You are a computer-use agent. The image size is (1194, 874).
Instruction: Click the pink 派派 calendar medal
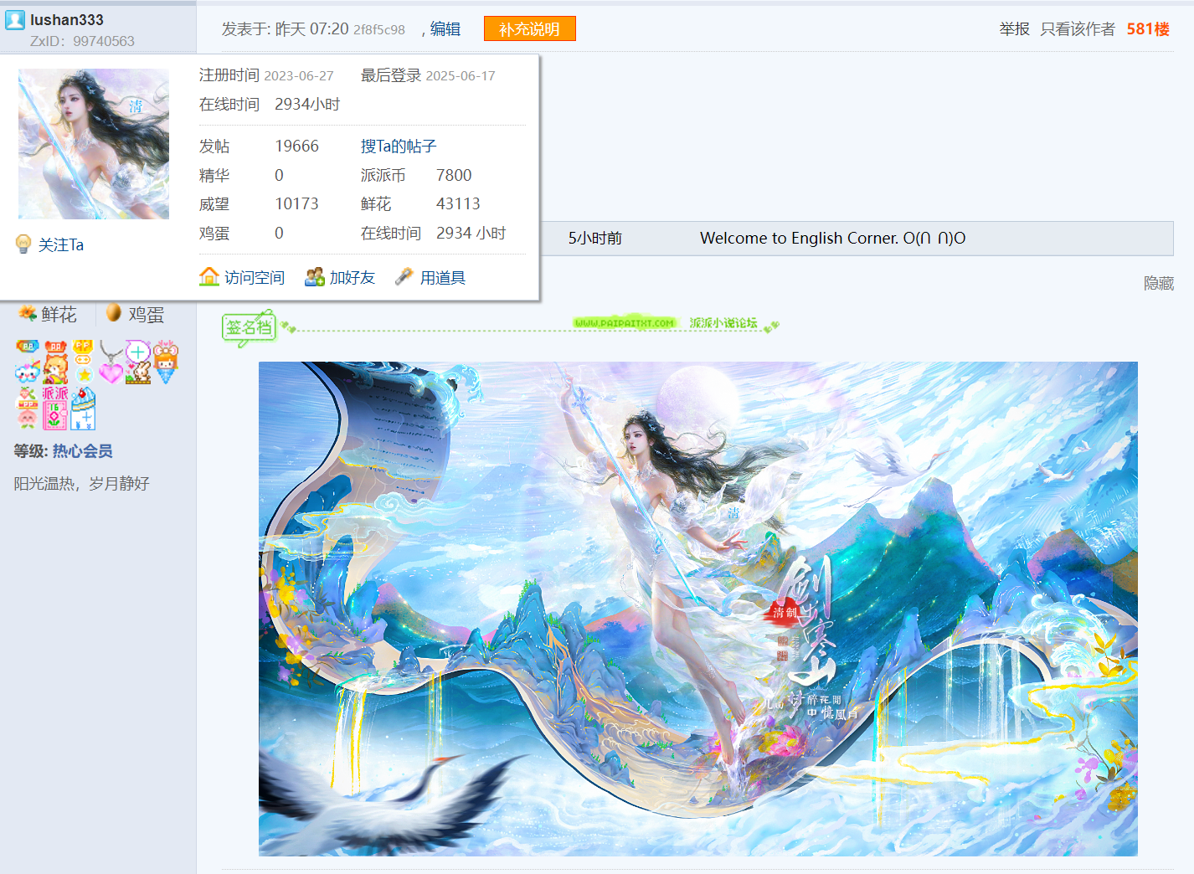coord(55,408)
